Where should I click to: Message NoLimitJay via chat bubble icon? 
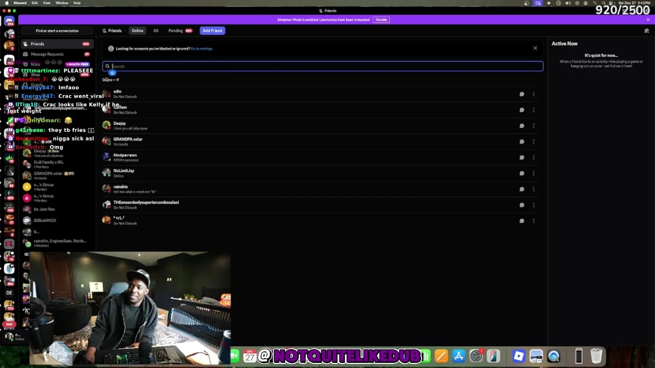point(522,173)
